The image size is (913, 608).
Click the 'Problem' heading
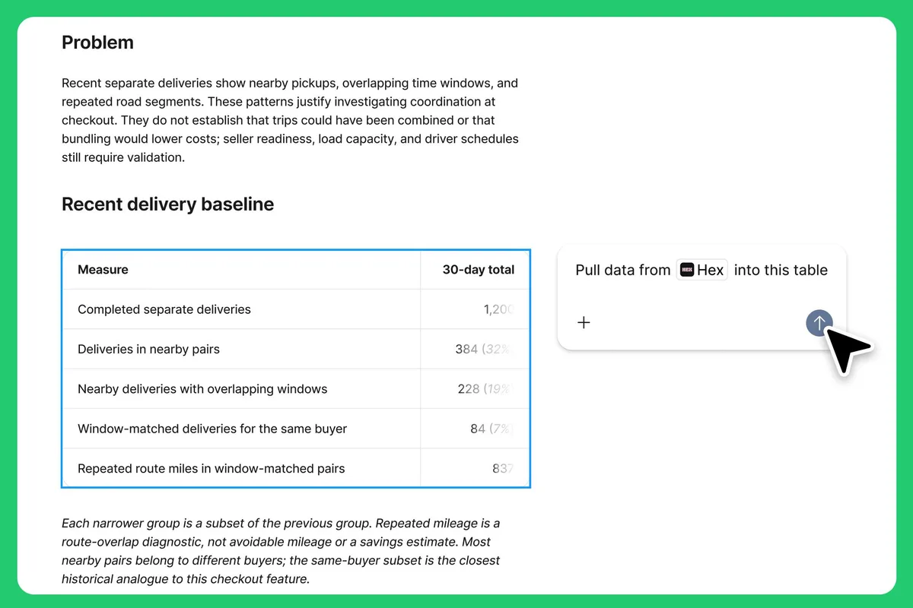tap(97, 43)
